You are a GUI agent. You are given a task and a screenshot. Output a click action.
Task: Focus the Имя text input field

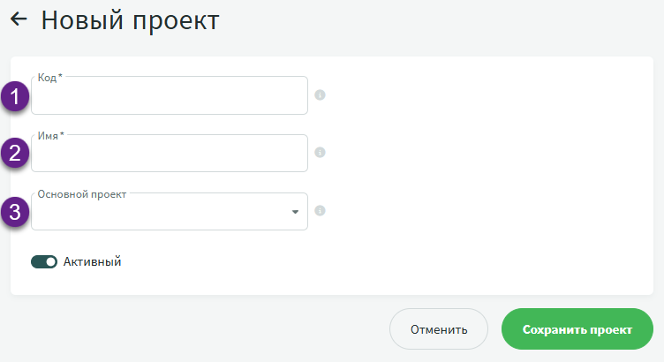[x=170, y=155]
